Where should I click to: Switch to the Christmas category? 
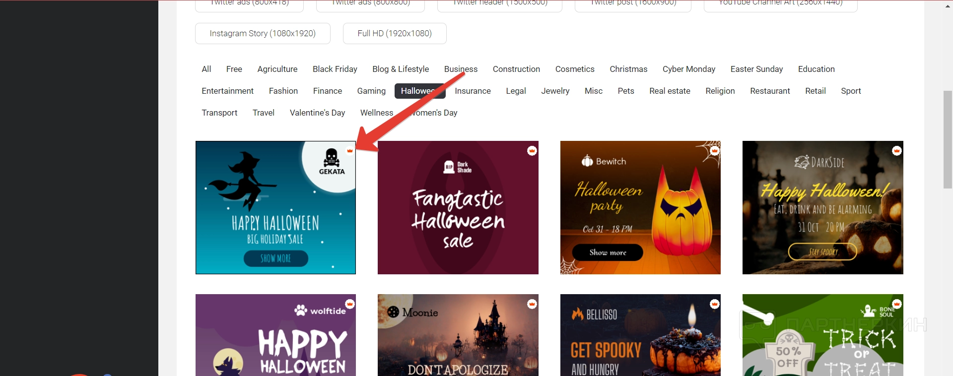click(628, 69)
